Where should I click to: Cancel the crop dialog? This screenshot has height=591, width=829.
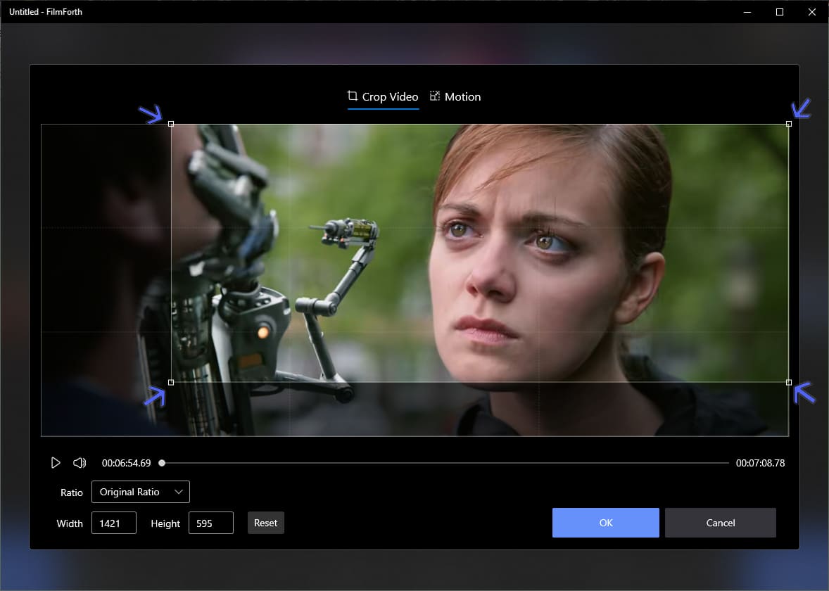[x=721, y=523]
